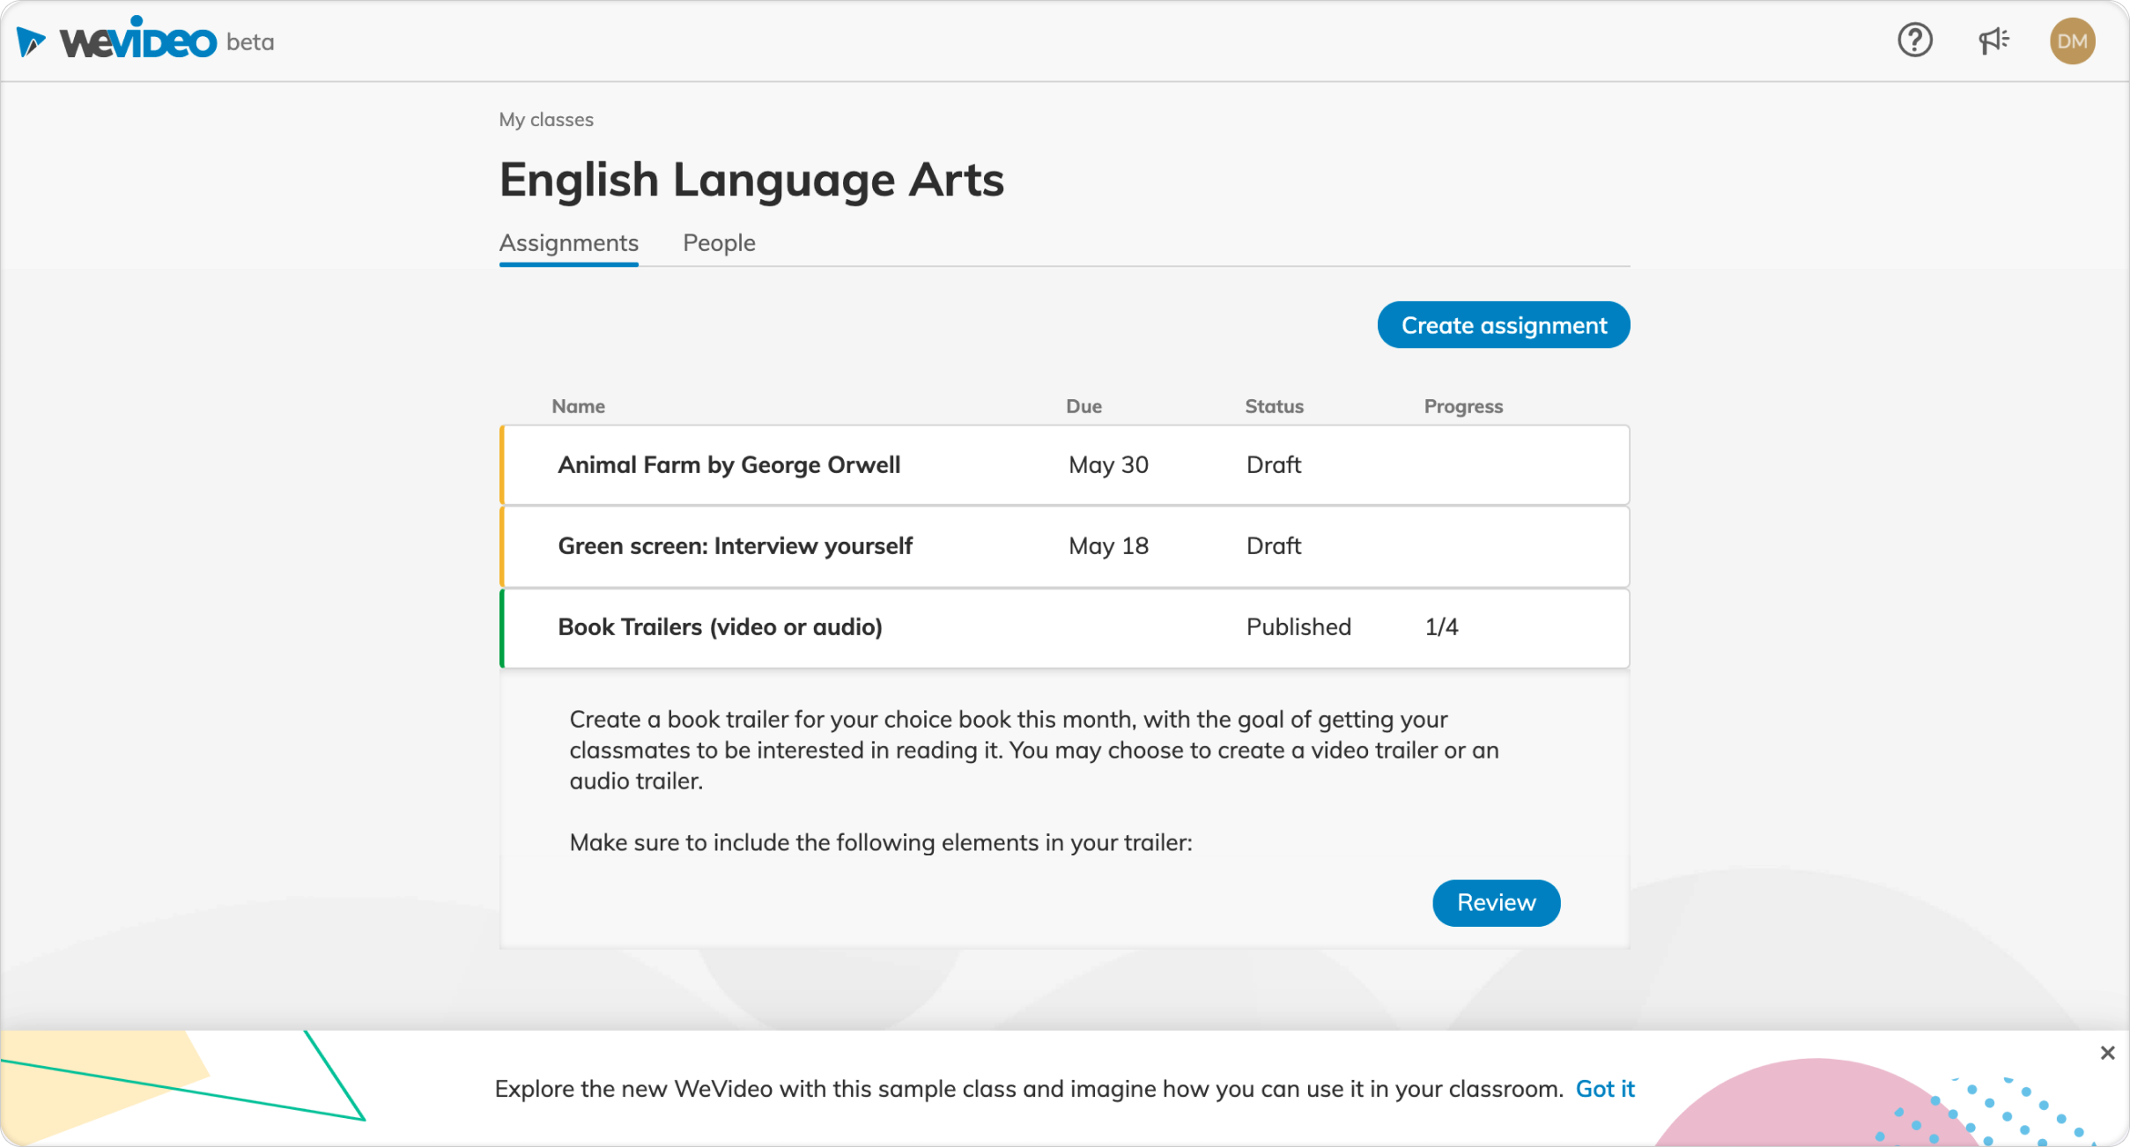Click the Status column header
This screenshot has width=2130, height=1147.
click(1274, 406)
